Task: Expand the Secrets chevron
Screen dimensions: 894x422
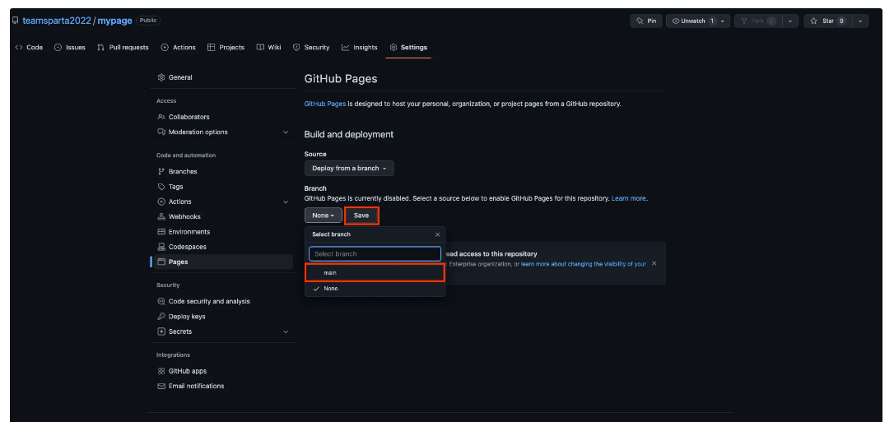Action: point(286,332)
